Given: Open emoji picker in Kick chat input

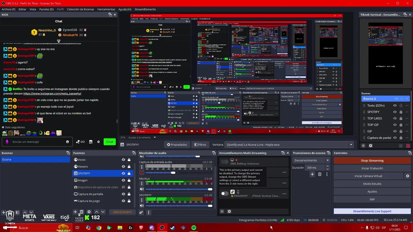Looking at the screenshot, I should (x=67, y=142).
